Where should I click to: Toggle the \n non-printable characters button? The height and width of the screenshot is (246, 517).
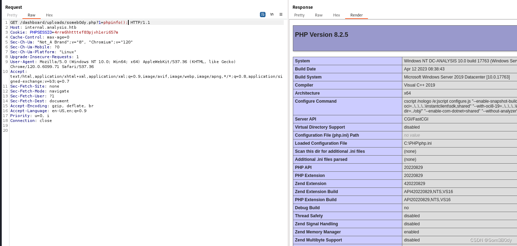(272, 14)
